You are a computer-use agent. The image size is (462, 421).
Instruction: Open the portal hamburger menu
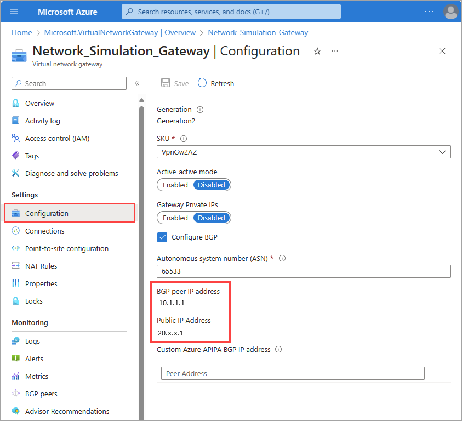click(13, 12)
